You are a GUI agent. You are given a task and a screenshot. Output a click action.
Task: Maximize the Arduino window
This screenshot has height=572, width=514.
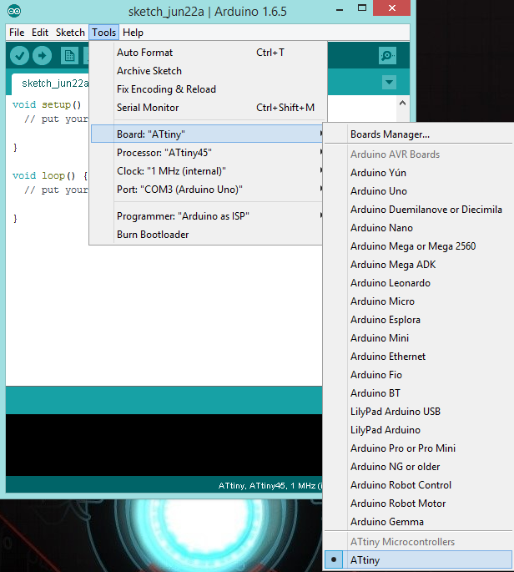coord(362,8)
